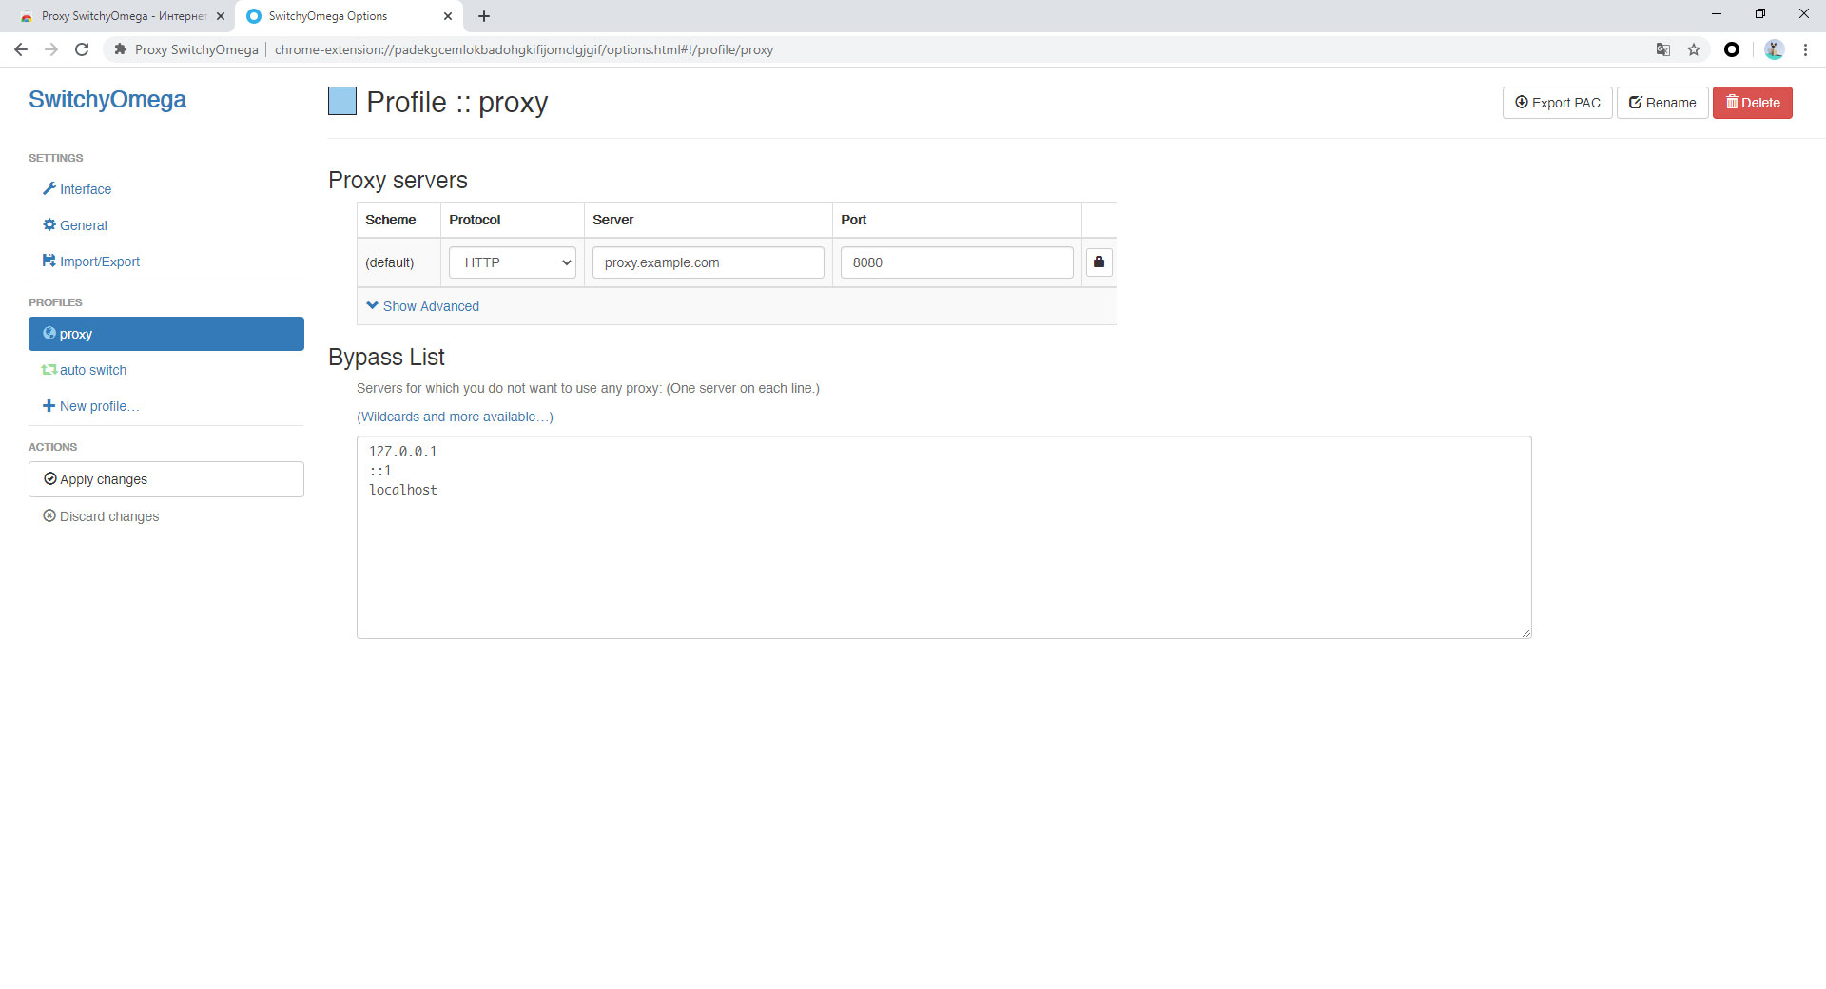This screenshot has width=1826, height=989.
Task: Click the SwitchyOmega logo title
Action: [107, 100]
